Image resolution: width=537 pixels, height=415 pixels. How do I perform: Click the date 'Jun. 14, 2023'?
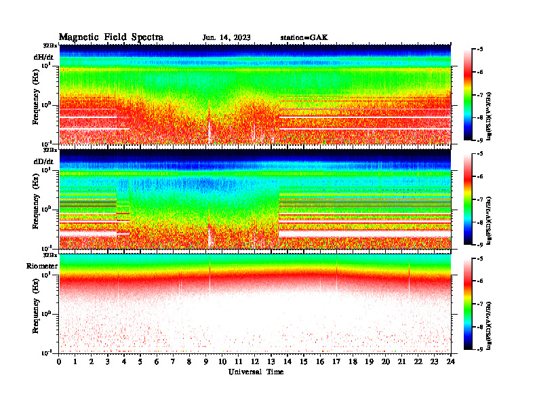coord(226,37)
